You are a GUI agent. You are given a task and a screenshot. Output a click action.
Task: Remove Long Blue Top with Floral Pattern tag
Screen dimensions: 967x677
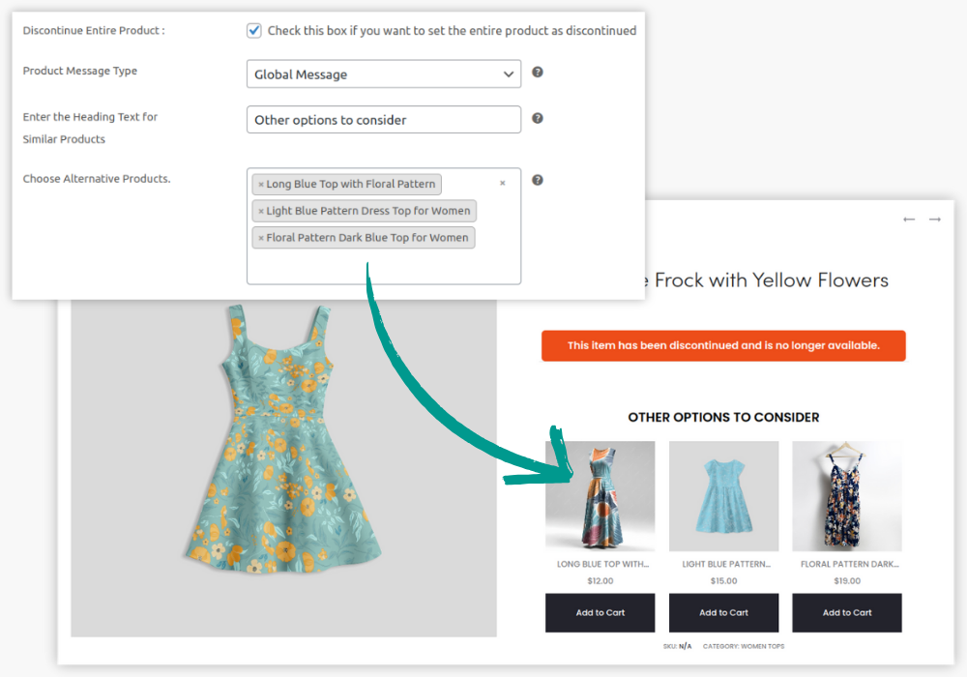coord(261,185)
